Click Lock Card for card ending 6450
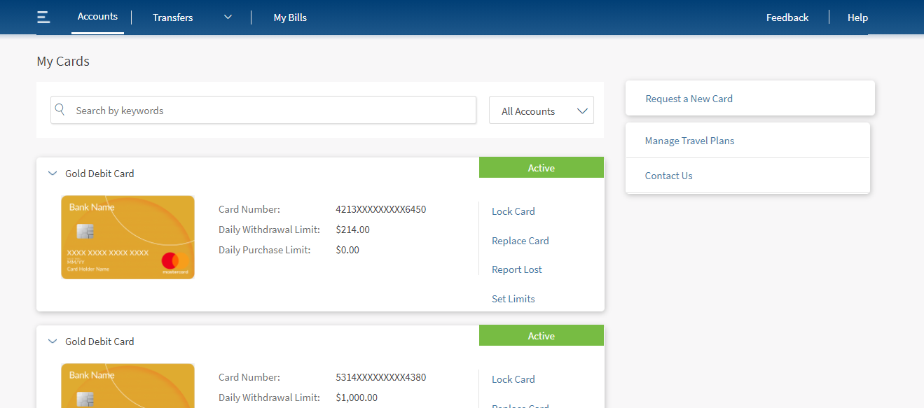 [x=513, y=211]
